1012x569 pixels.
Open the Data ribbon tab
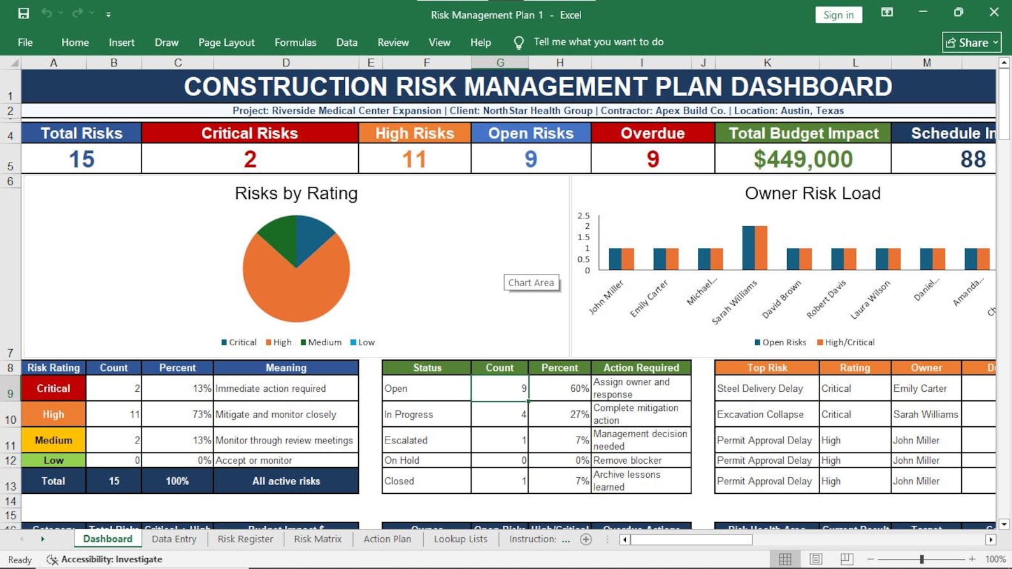click(347, 43)
